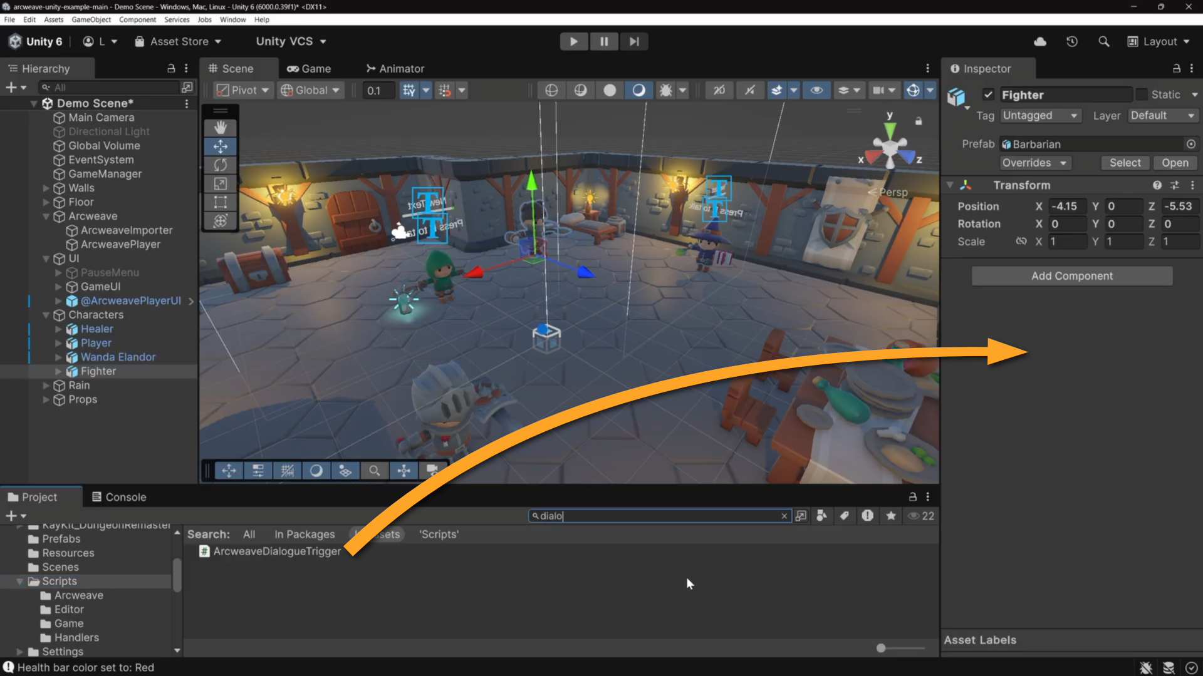Toggle the Static checkbox
This screenshot has height=676, width=1203.
click(1142, 95)
